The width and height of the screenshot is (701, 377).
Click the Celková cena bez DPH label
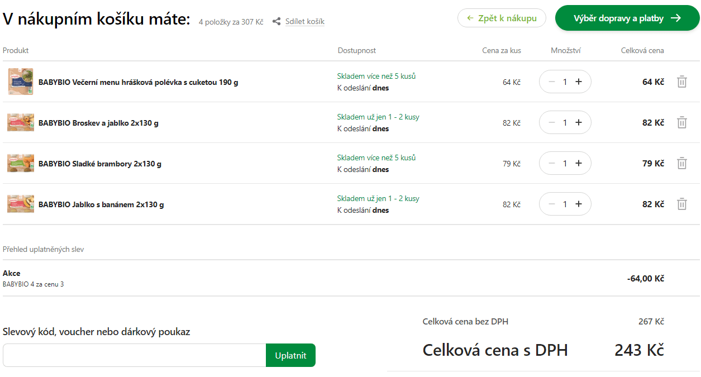(465, 321)
